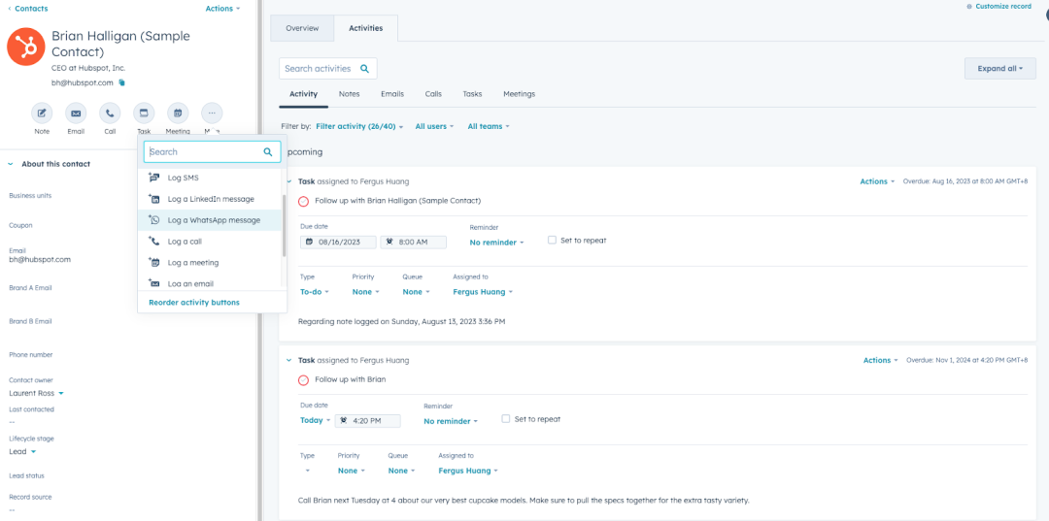Click the Email activity icon
This screenshot has height=521, width=1049.
(76, 113)
